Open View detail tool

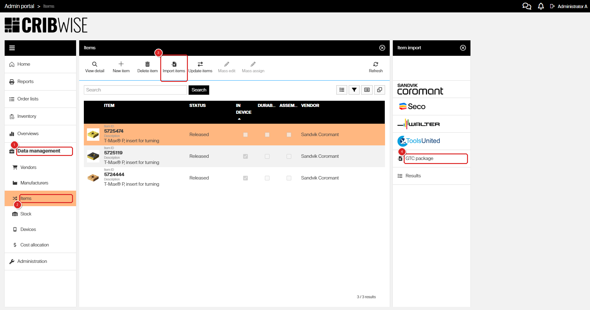pyautogui.click(x=95, y=67)
